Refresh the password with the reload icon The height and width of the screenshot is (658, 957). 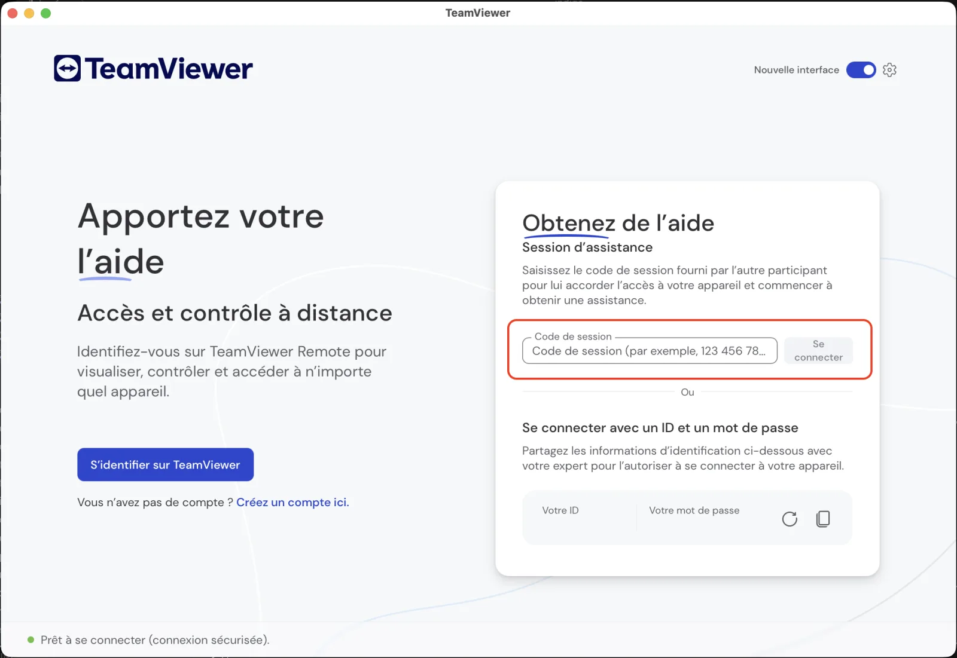pos(790,519)
